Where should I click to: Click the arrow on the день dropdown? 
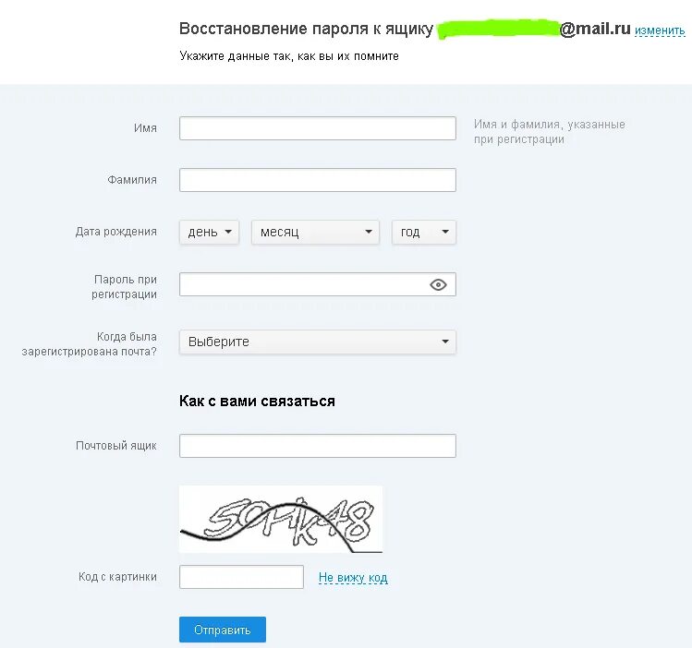coord(228,232)
